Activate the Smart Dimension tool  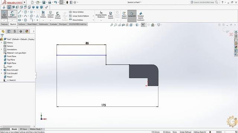[x=12, y=15]
